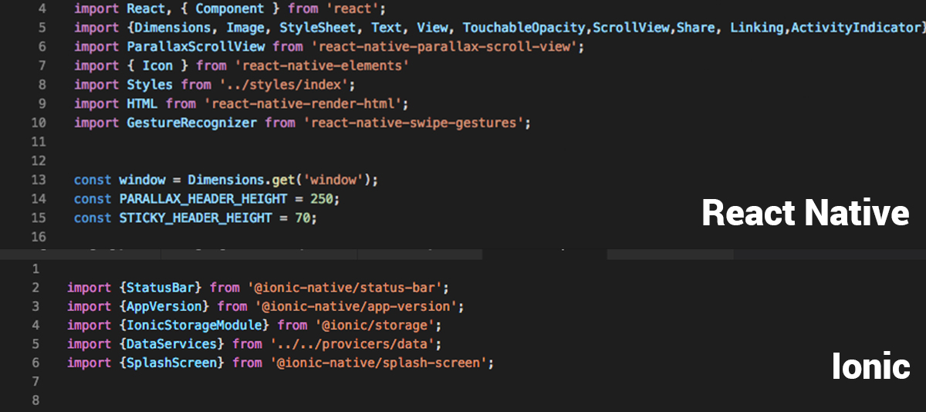Select the 'react-native-elements' module string
The image size is (926, 412).
tap(320, 66)
